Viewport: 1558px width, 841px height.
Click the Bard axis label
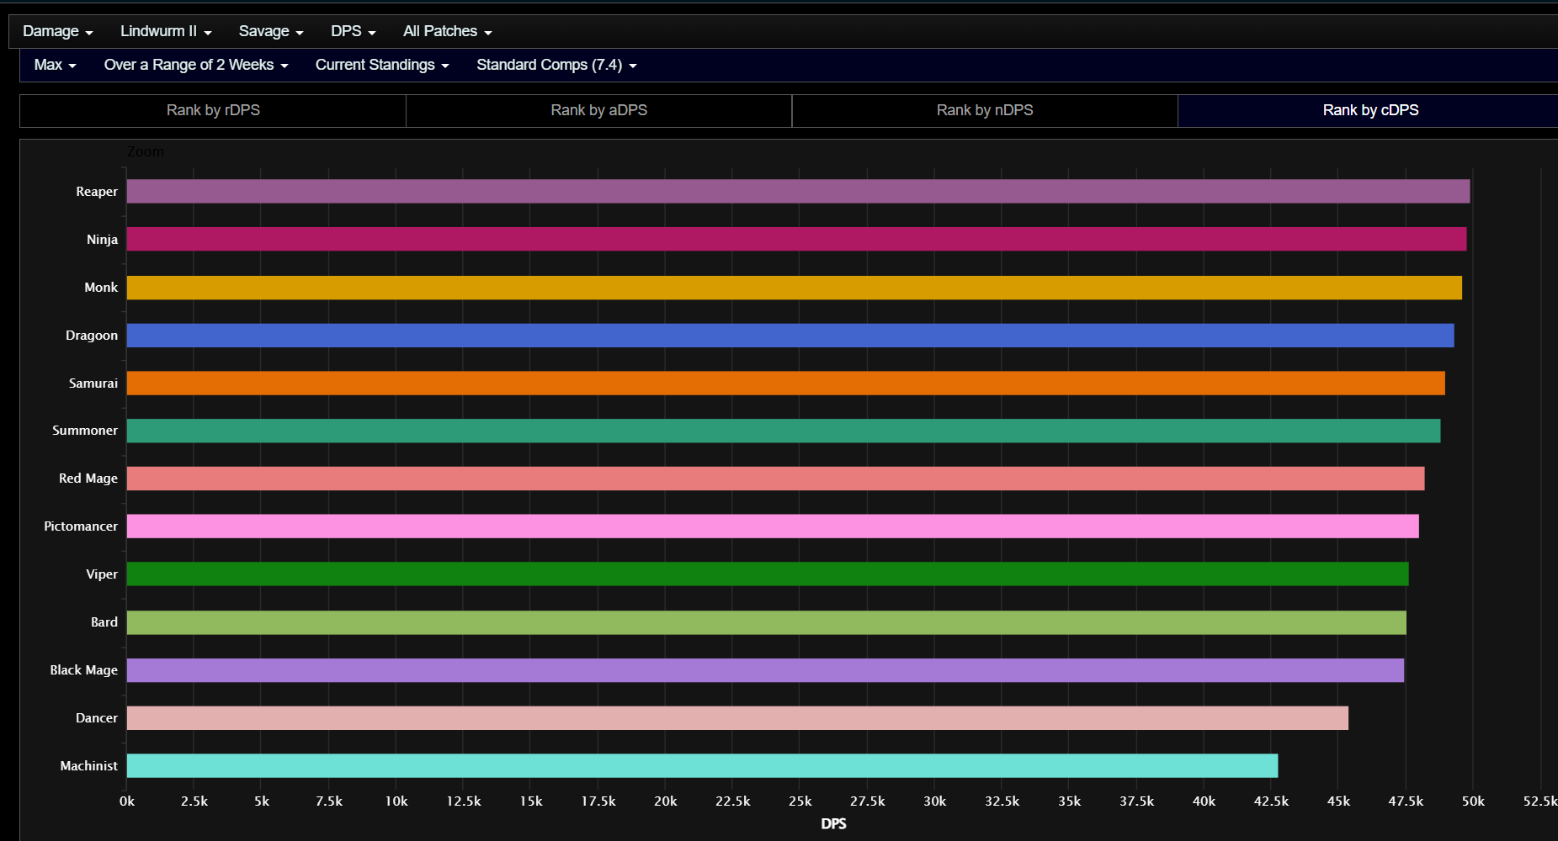[x=104, y=622]
